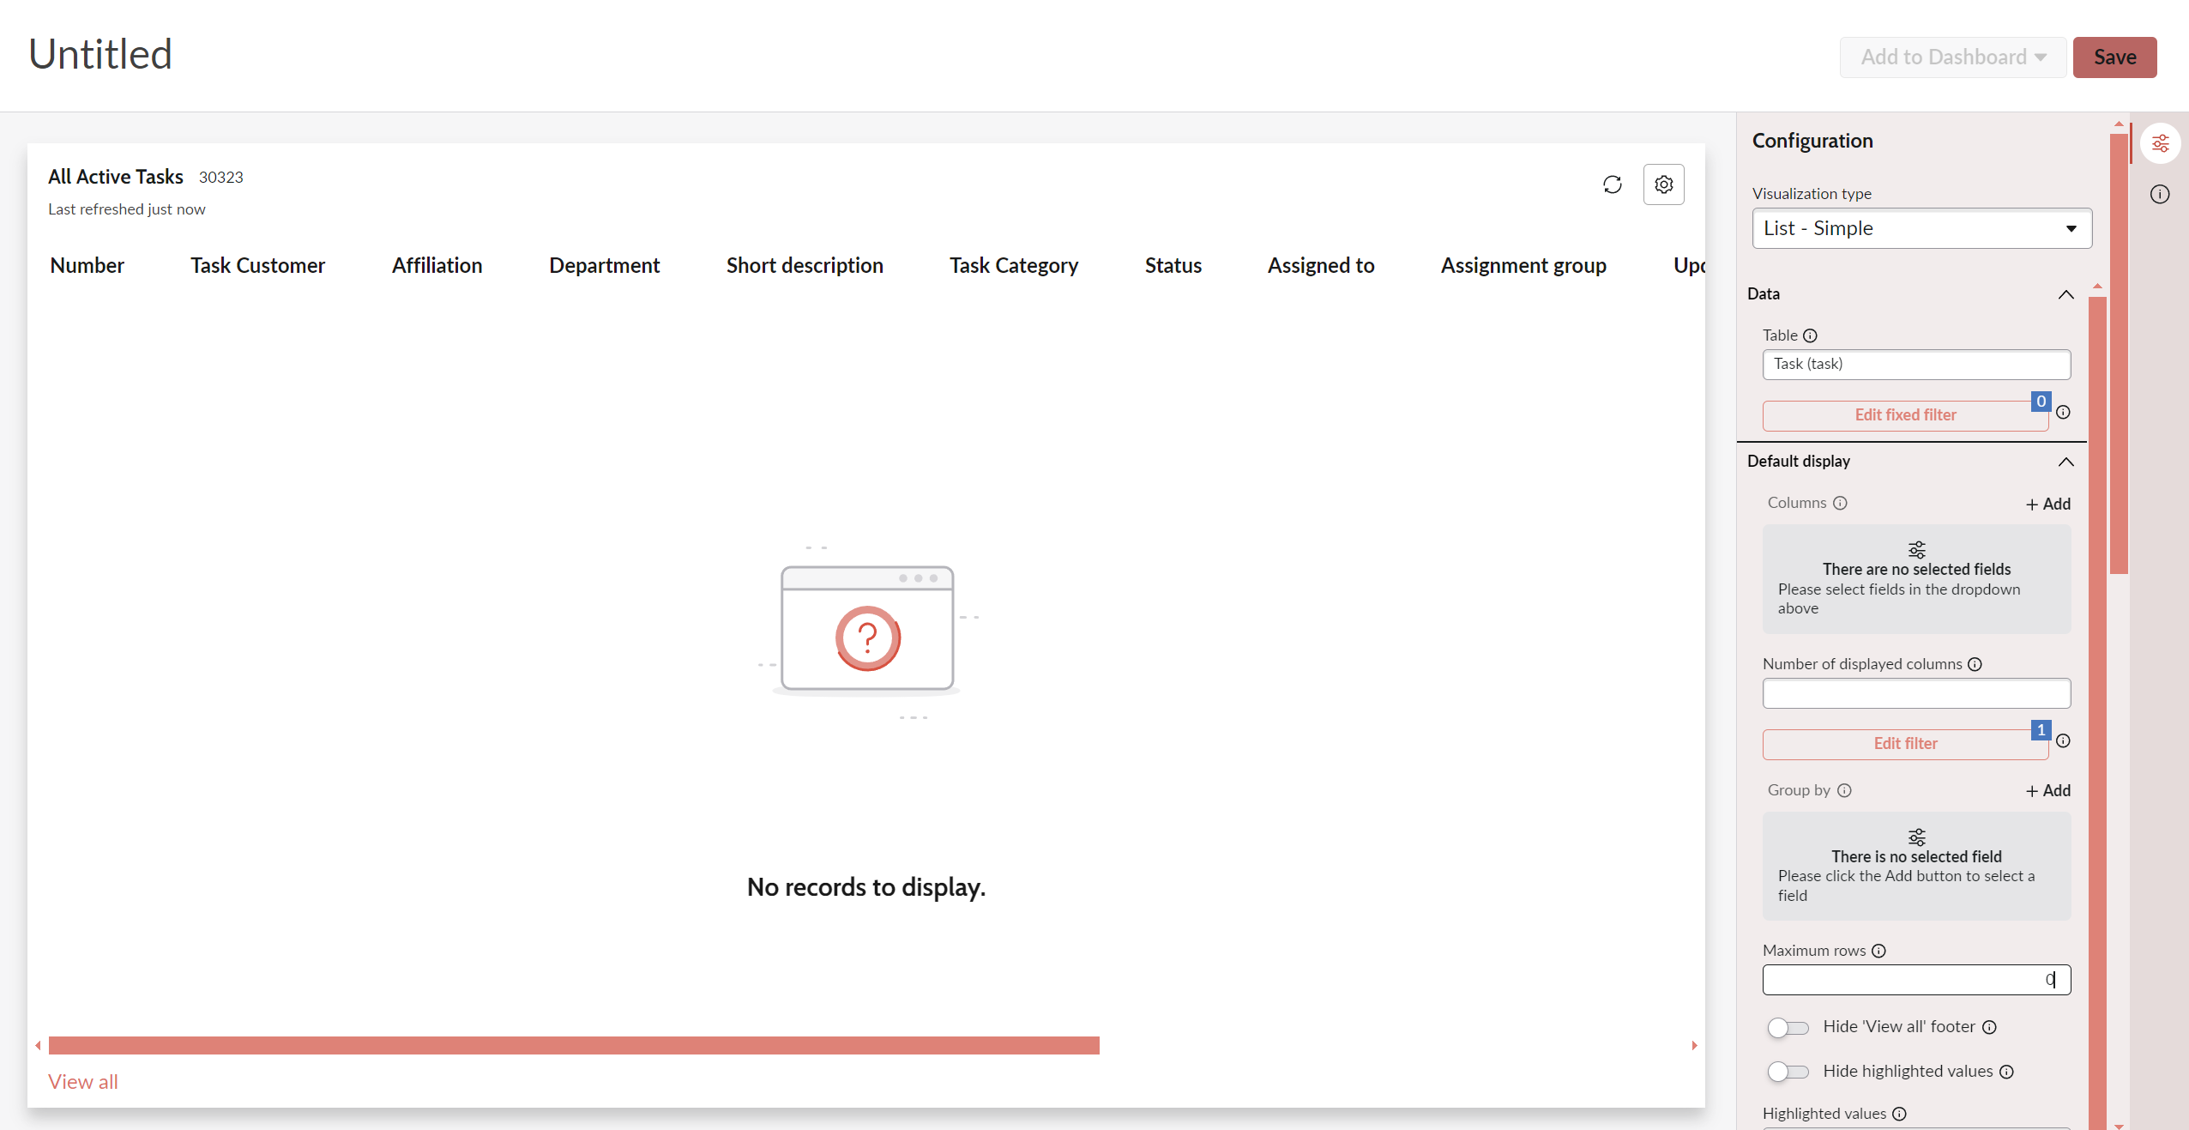The image size is (2189, 1130).
Task: View the Maximum rows info icon
Action: [1878, 951]
